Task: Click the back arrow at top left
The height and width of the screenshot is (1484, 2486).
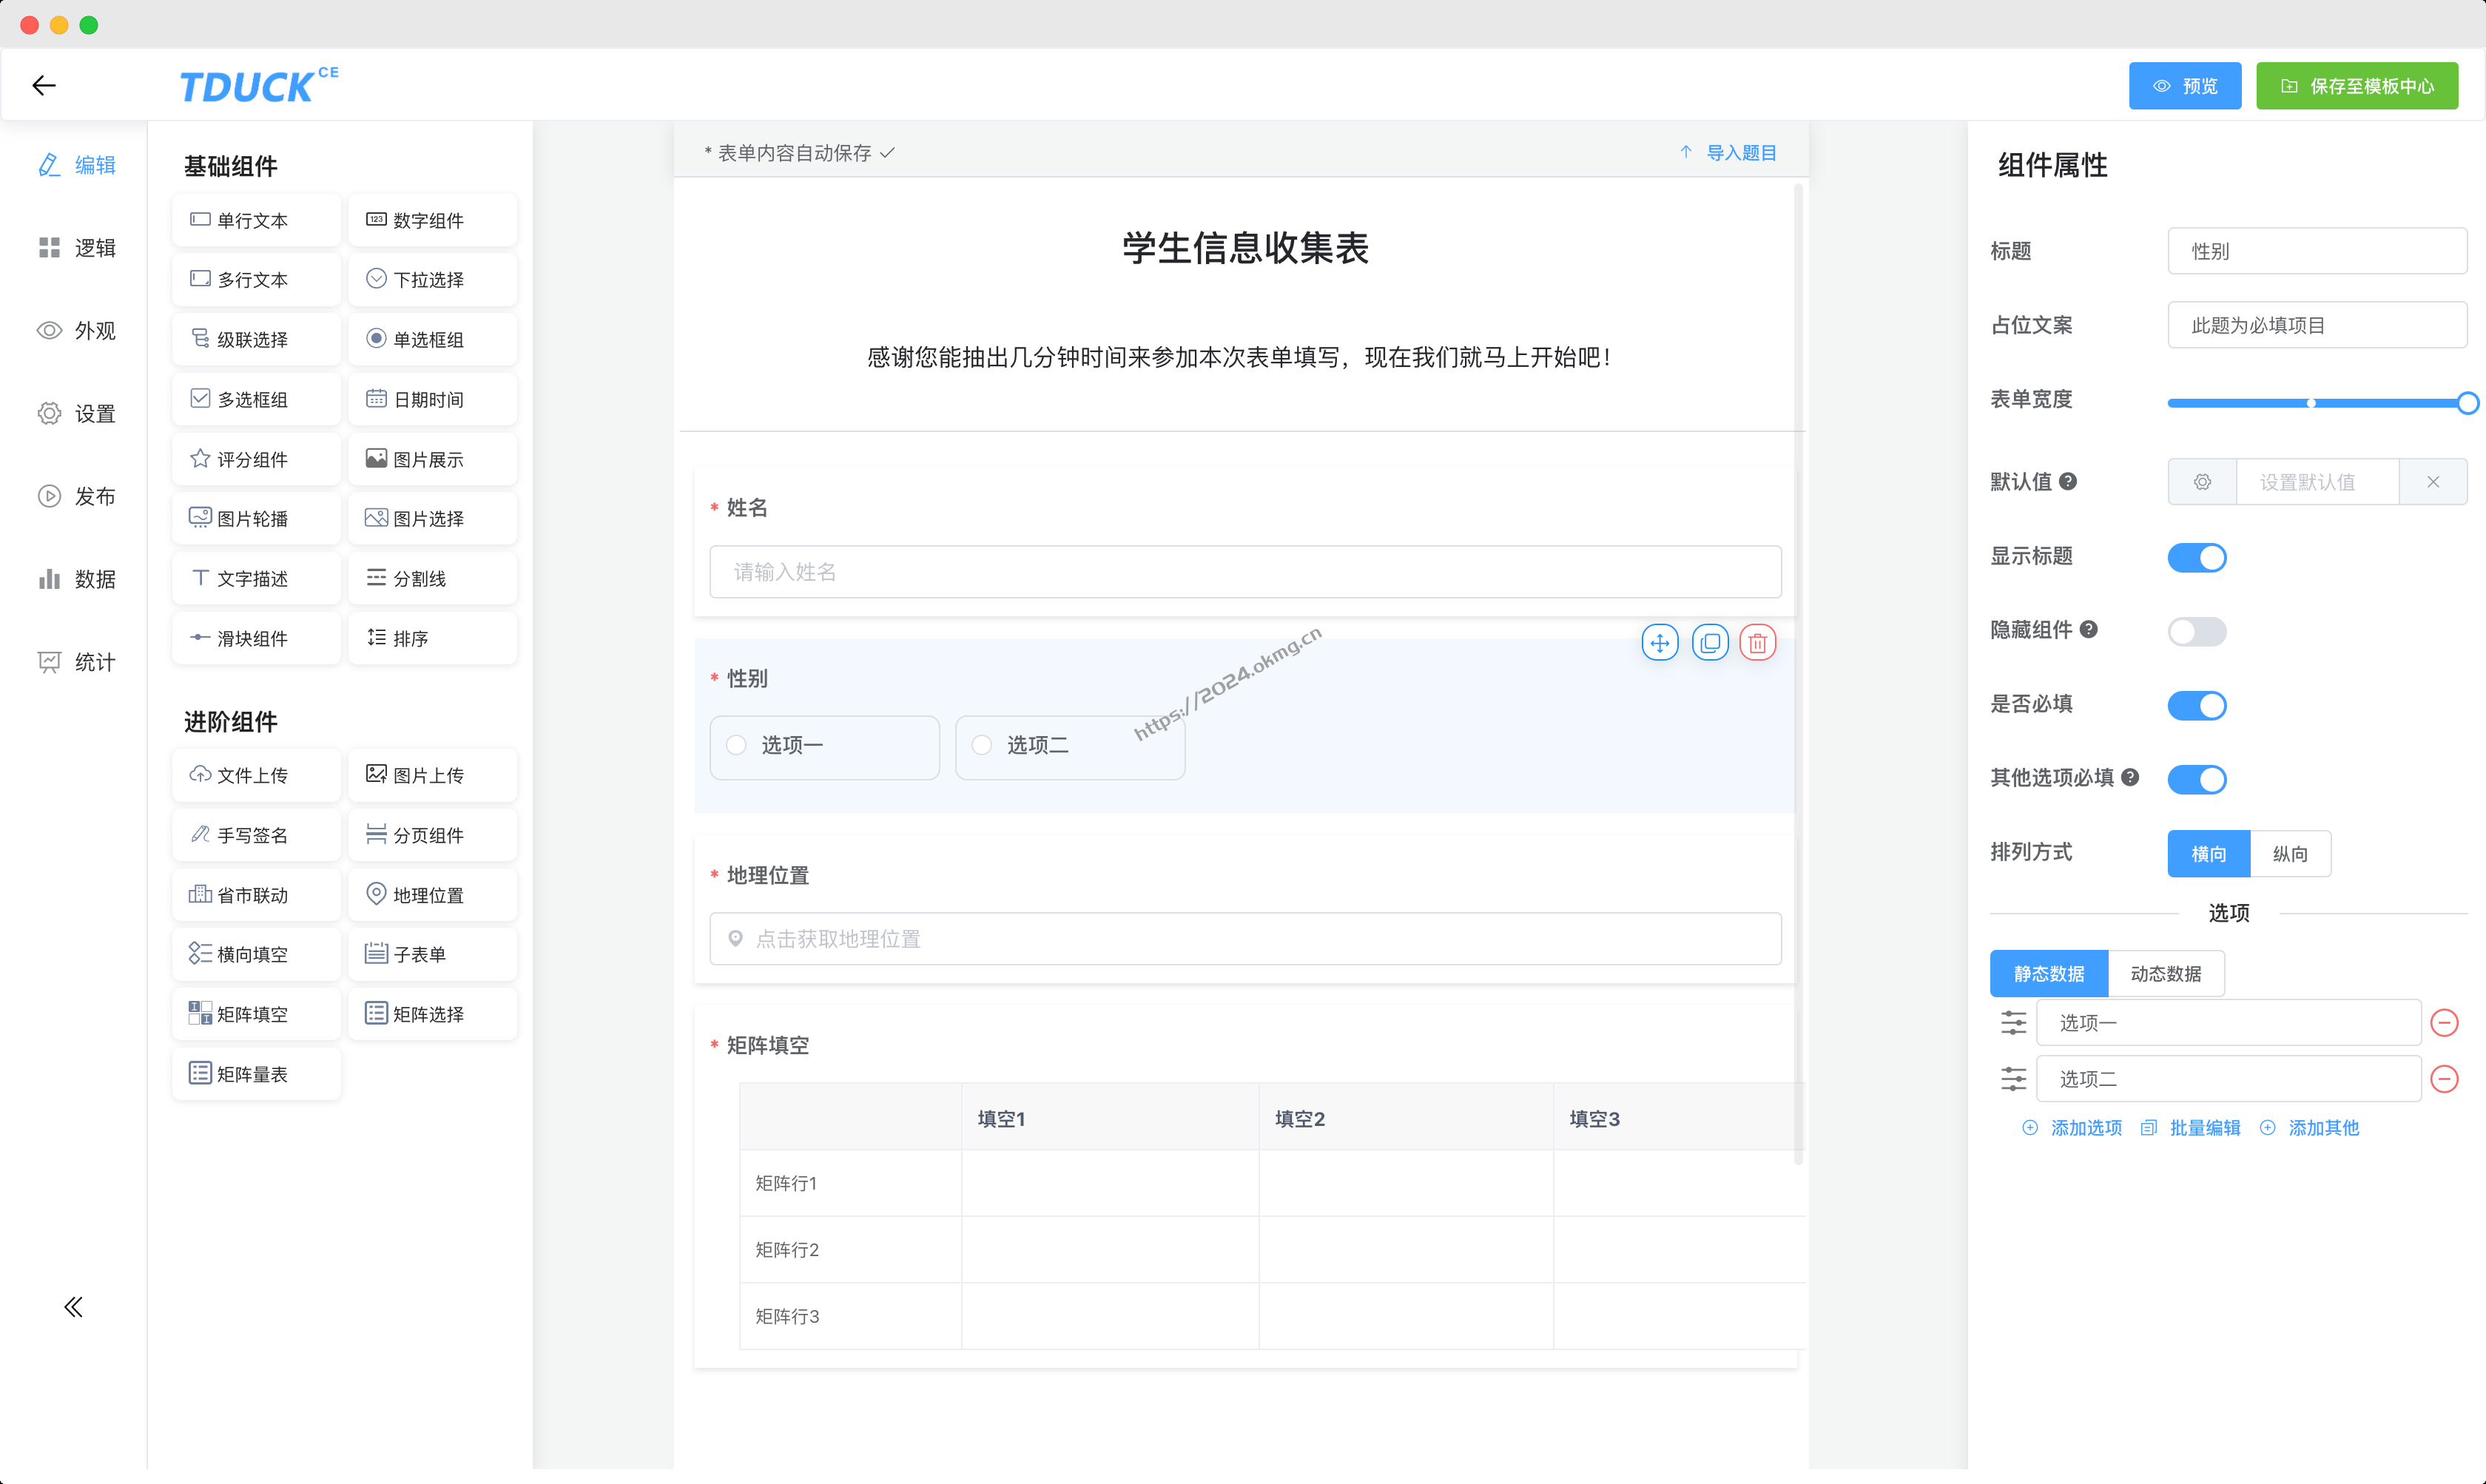Action: pyautogui.click(x=44, y=85)
